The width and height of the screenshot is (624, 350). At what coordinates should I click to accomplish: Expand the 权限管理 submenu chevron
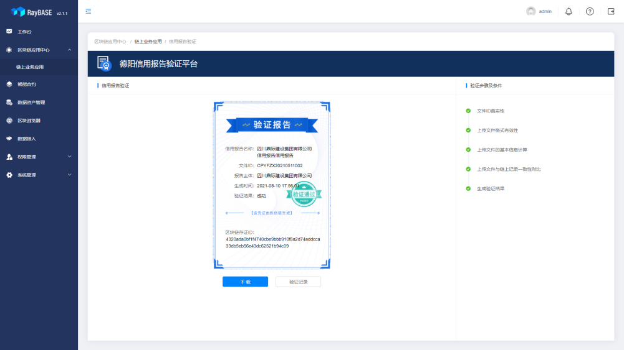(x=69, y=157)
